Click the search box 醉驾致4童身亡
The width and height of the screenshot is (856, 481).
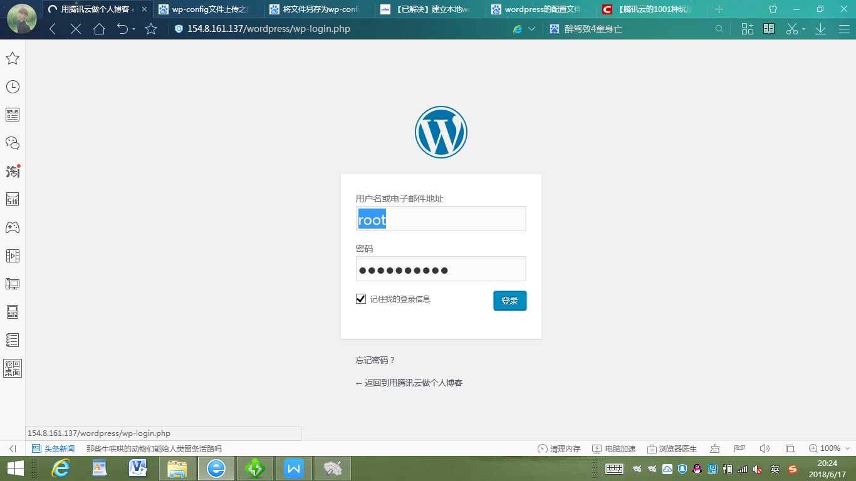(x=593, y=29)
